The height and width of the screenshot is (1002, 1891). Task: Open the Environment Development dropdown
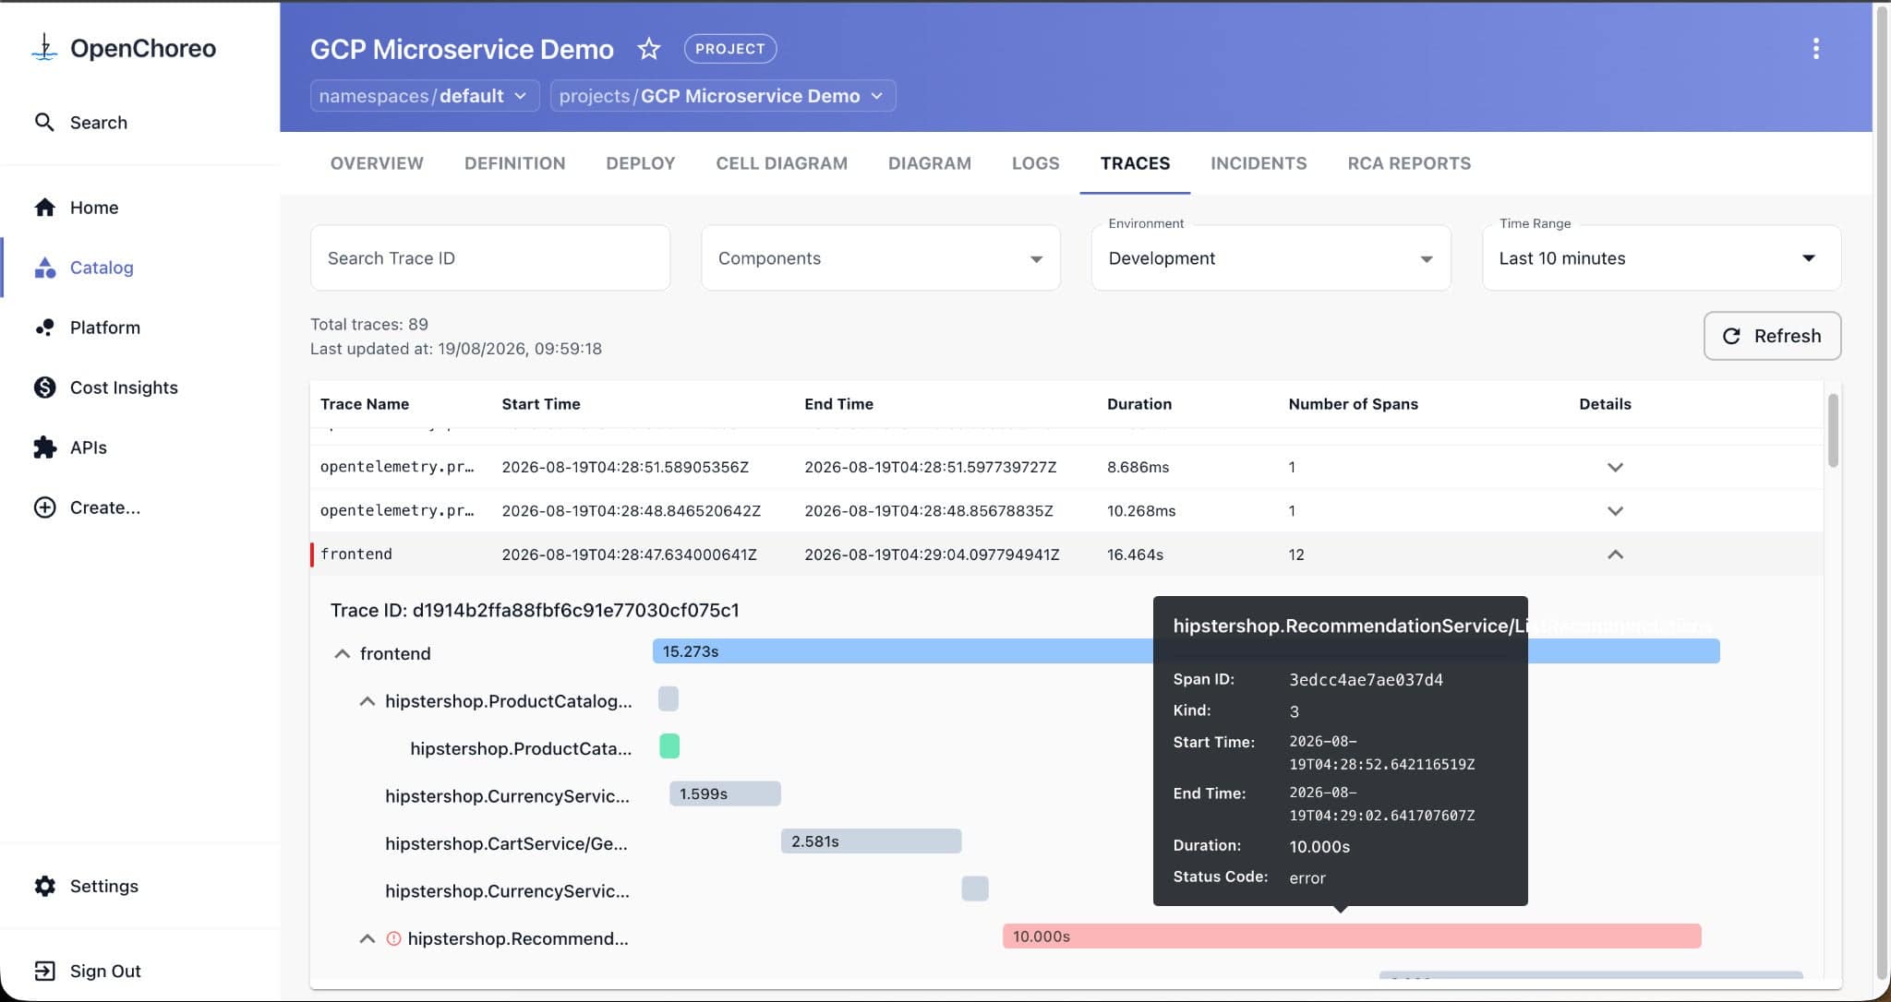click(x=1271, y=258)
